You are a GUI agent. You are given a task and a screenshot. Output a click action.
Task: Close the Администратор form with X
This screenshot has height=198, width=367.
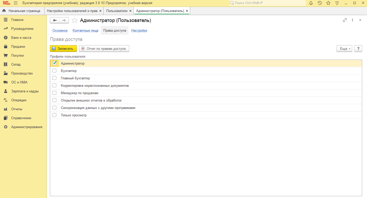(360, 20)
